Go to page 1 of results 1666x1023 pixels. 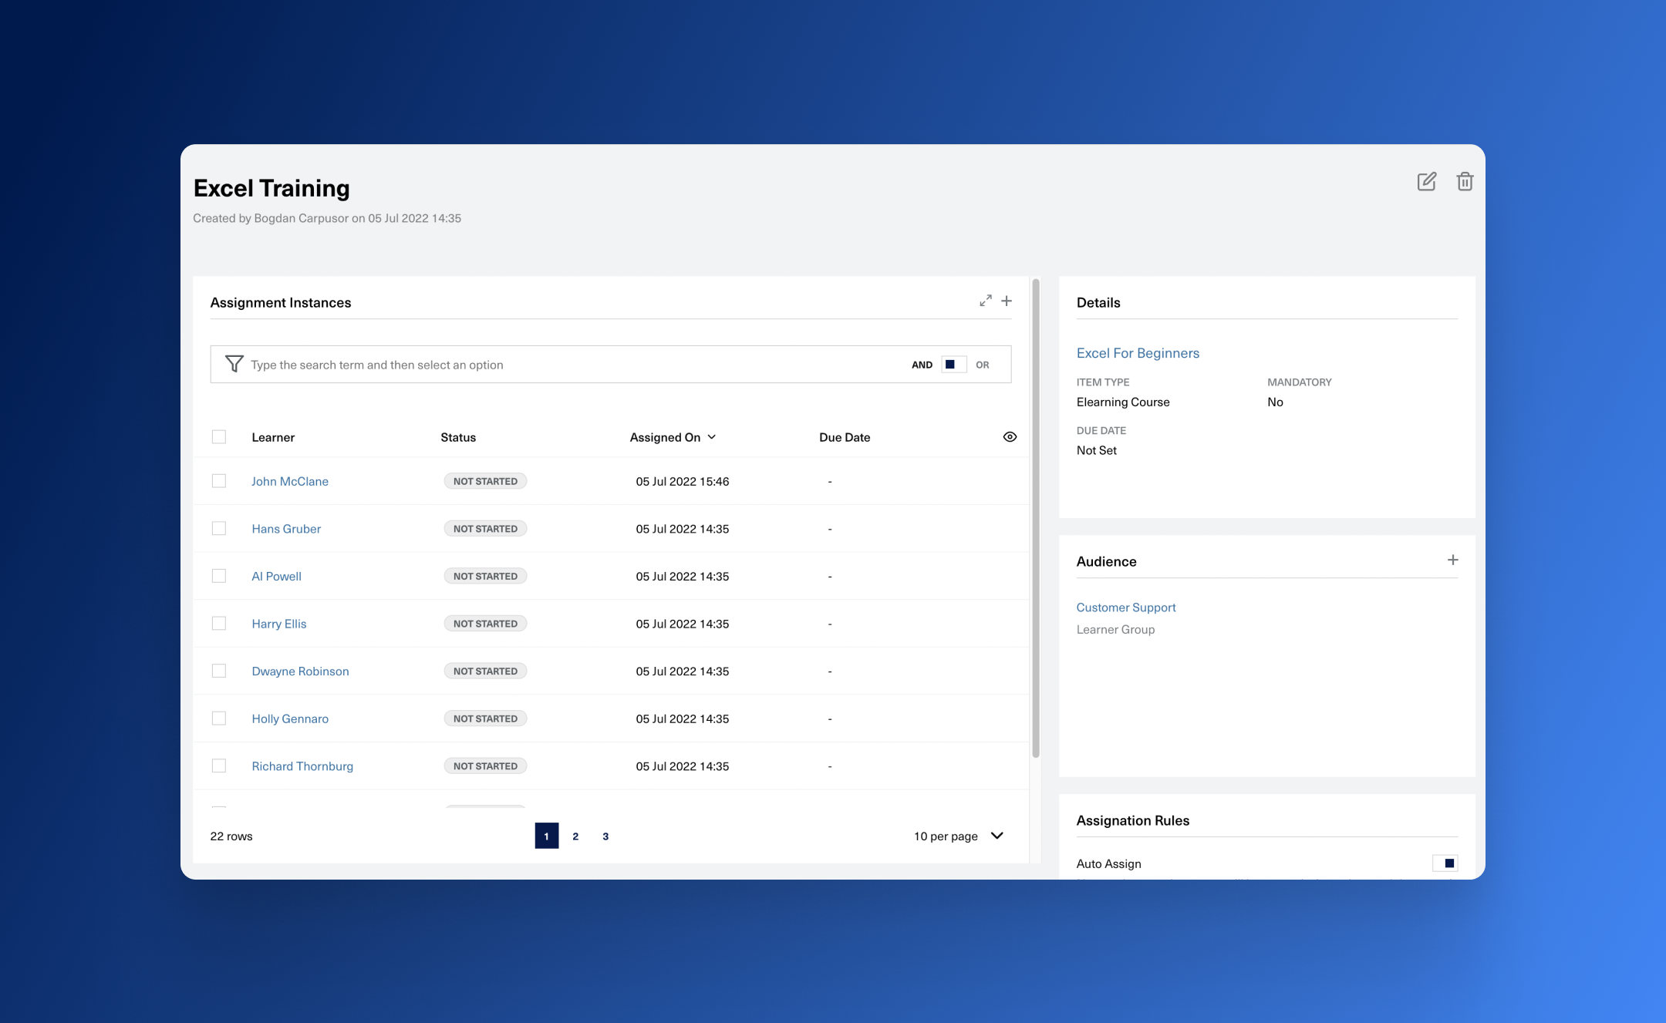[x=547, y=836]
